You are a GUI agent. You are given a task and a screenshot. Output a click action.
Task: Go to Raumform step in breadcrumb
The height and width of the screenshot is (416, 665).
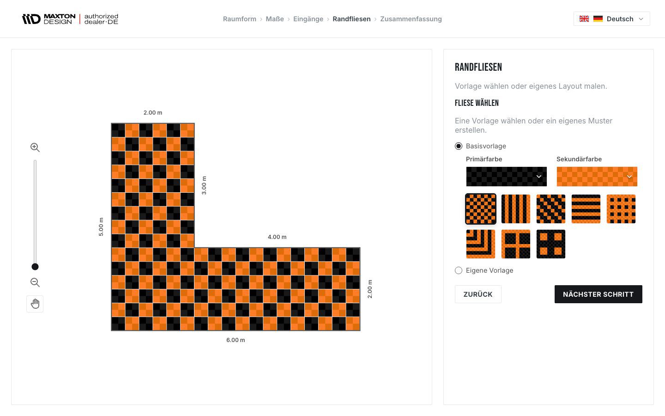[240, 19]
